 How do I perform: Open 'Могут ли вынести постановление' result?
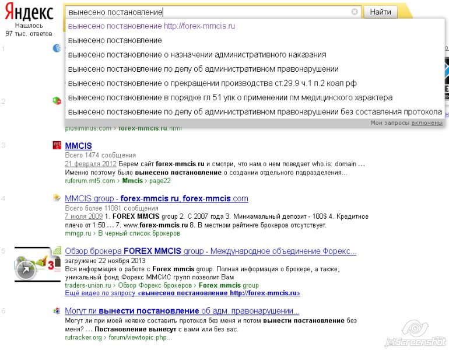(x=182, y=311)
